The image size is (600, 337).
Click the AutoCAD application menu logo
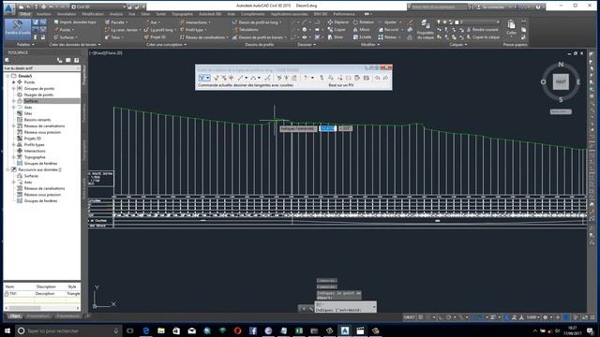(8, 7)
